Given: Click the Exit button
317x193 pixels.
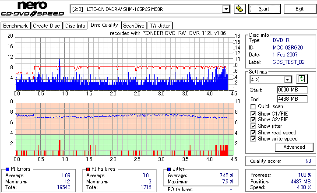Looking at the screenshot, I should coord(299,9).
